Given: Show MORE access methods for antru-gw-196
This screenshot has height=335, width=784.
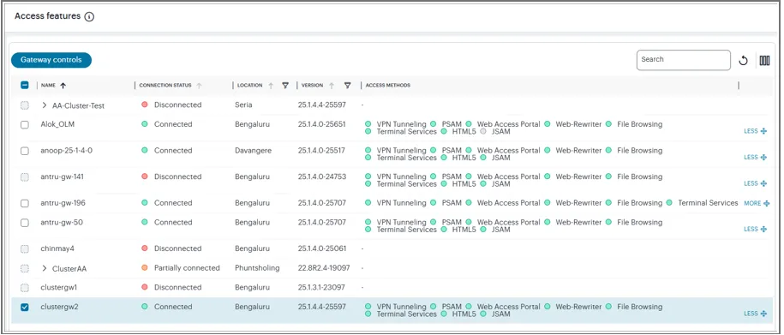Looking at the screenshot, I should pos(757,204).
